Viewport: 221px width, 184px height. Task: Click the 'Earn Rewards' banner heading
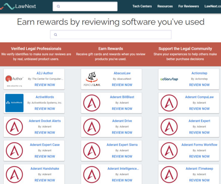(110, 49)
